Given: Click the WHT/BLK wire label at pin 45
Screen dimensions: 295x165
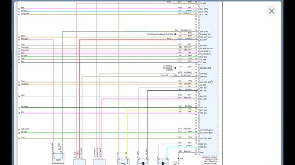Looking at the screenshot, I should coord(188,72).
